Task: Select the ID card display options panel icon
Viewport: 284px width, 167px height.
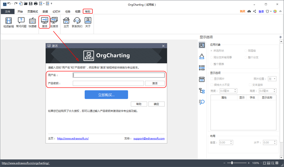Action: click(202, 45)
